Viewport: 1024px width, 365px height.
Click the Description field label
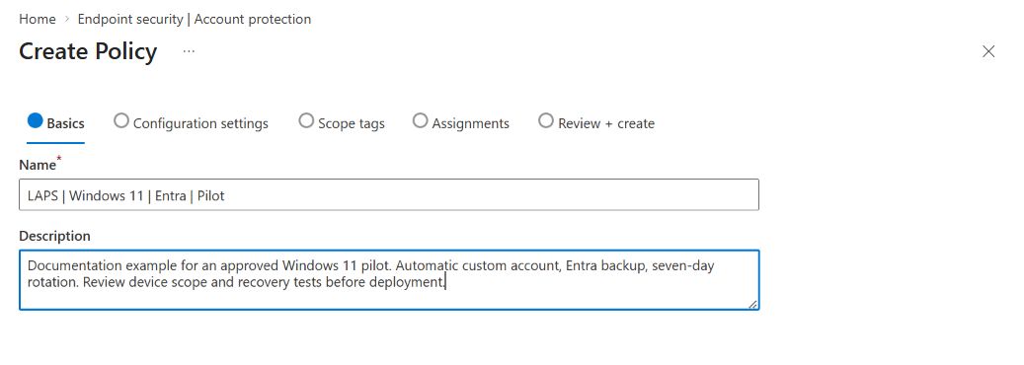point(55,236)
